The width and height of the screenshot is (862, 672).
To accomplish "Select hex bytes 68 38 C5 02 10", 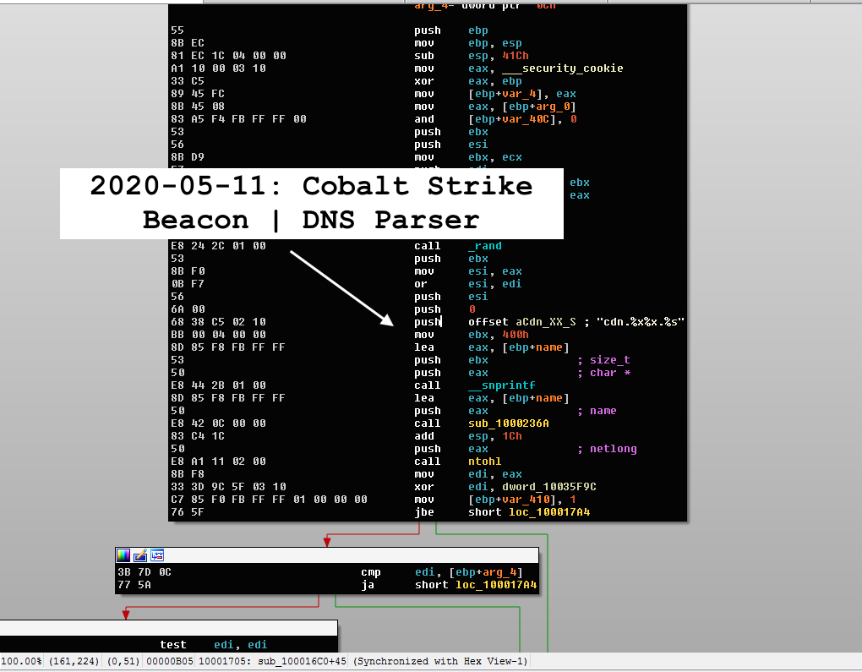I will pyautogui.click(x=218, y=322).
